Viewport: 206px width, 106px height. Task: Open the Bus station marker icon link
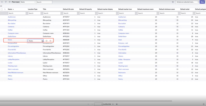pos(122,23)
